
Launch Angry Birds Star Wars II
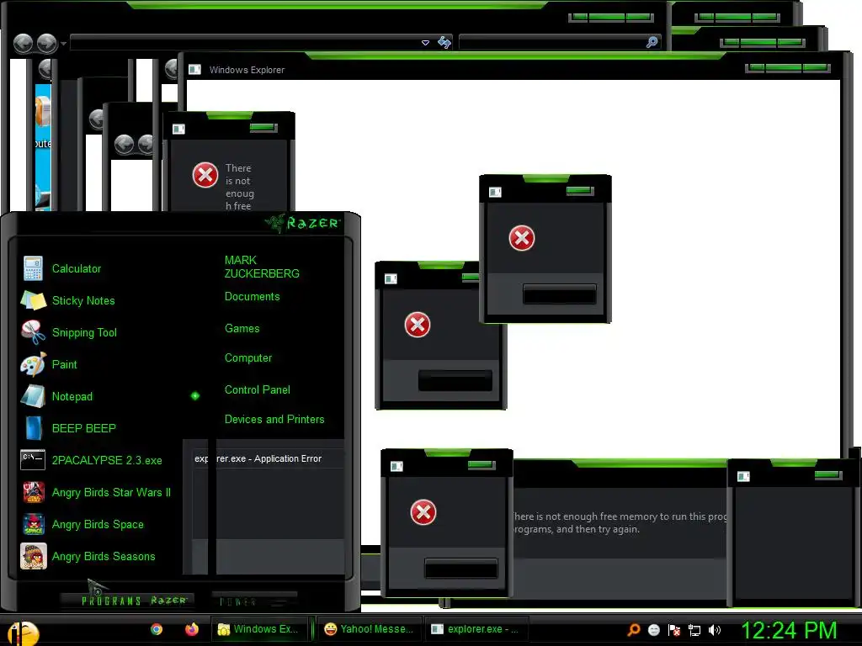point(96,492)
